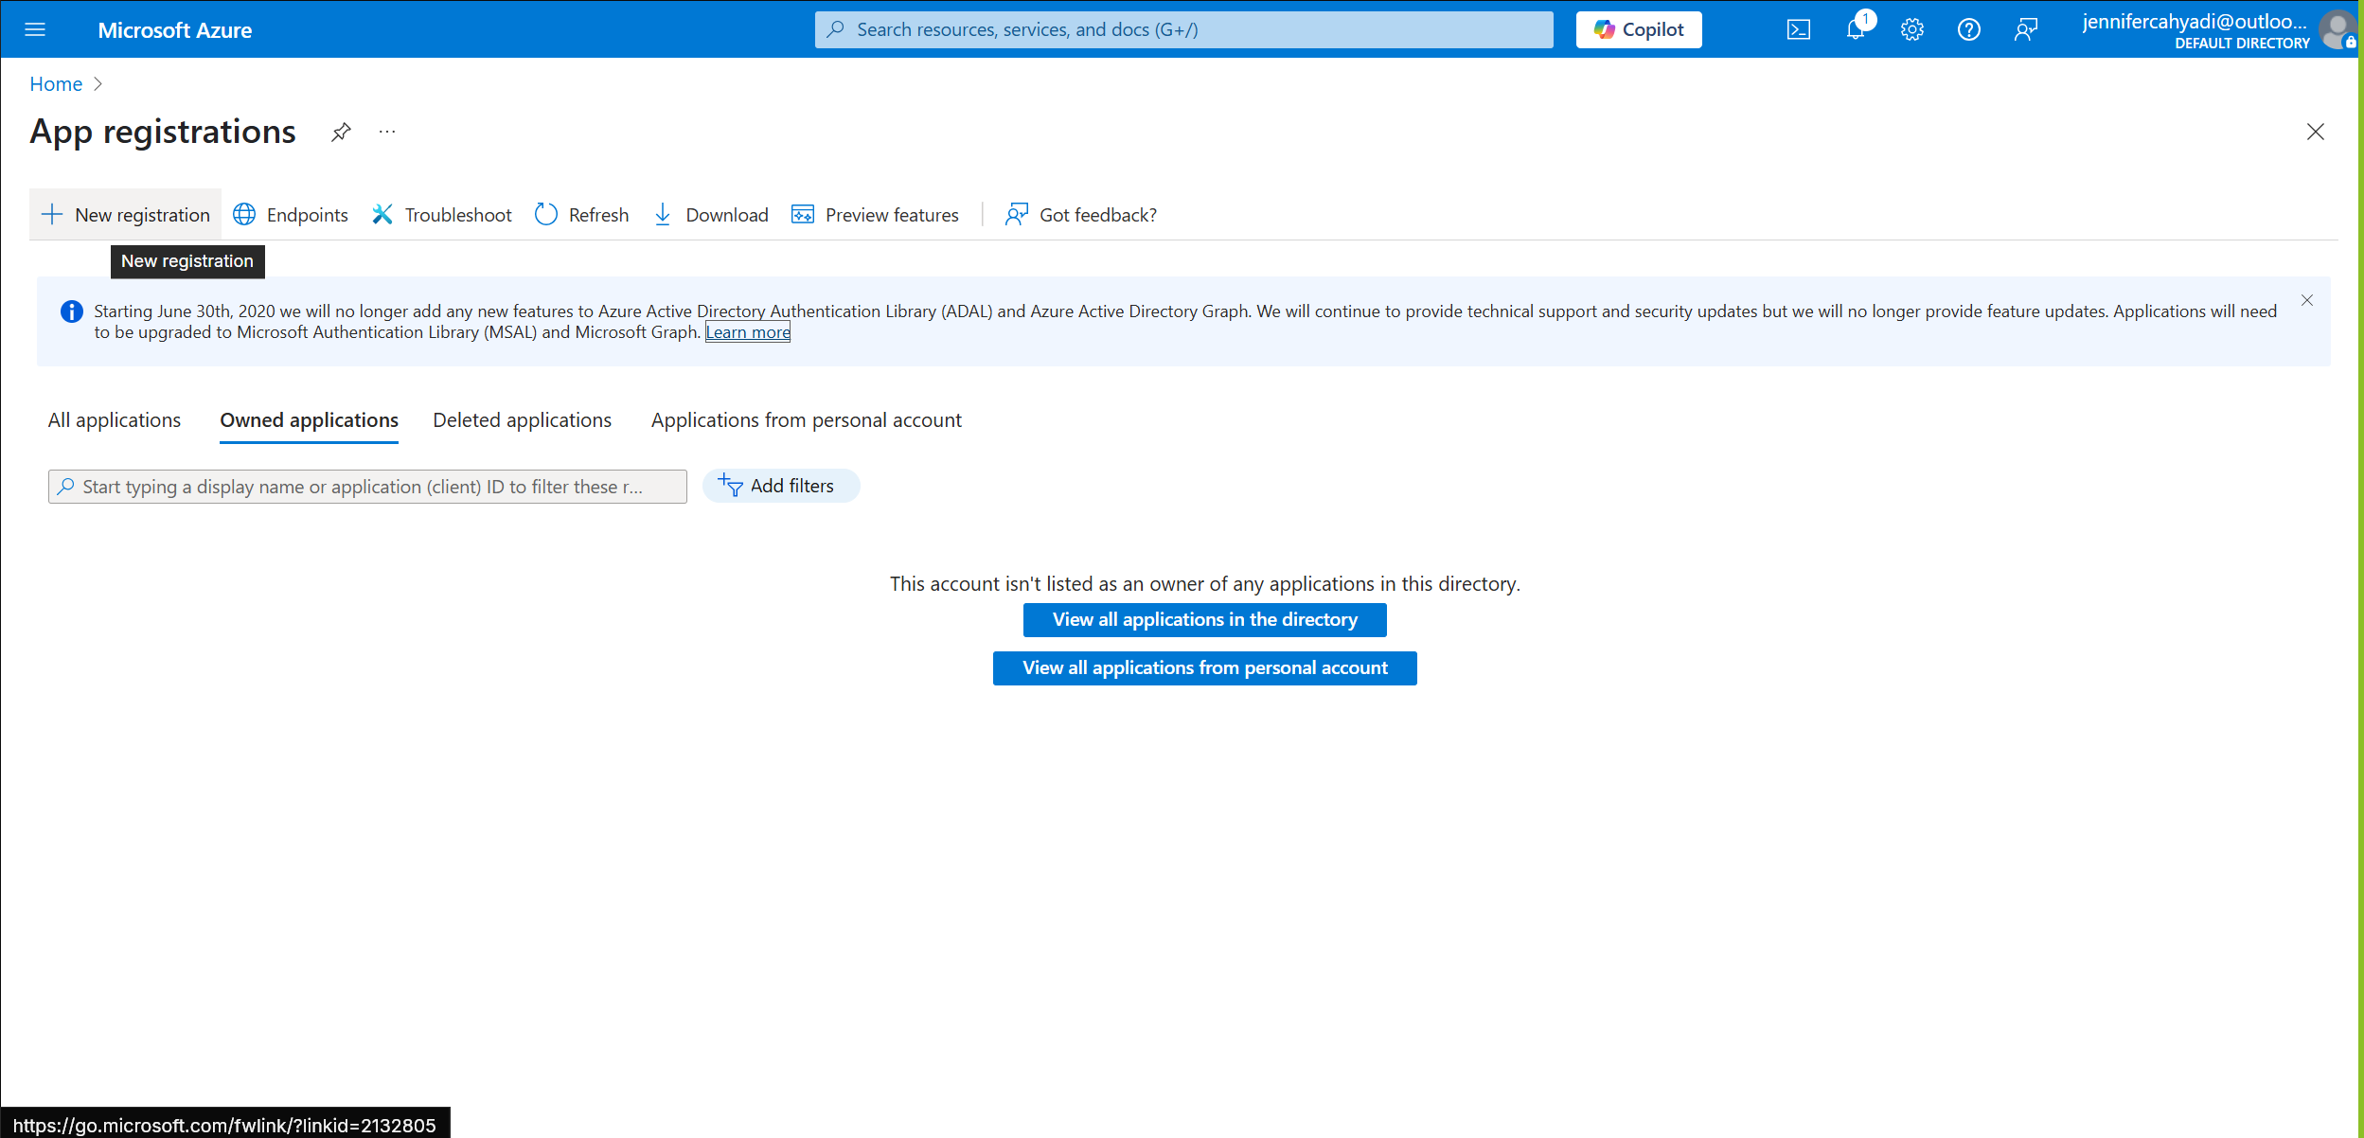Go to Home breadcrumb

click(56, 84)
